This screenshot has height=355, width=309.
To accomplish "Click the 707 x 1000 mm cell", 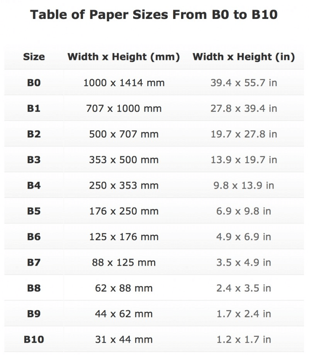I will [x=124, y=108].
